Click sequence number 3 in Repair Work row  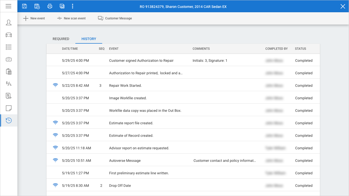(x=100, y=85)
